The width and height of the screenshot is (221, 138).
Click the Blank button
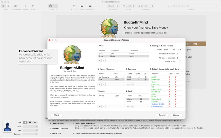(57, 115)
